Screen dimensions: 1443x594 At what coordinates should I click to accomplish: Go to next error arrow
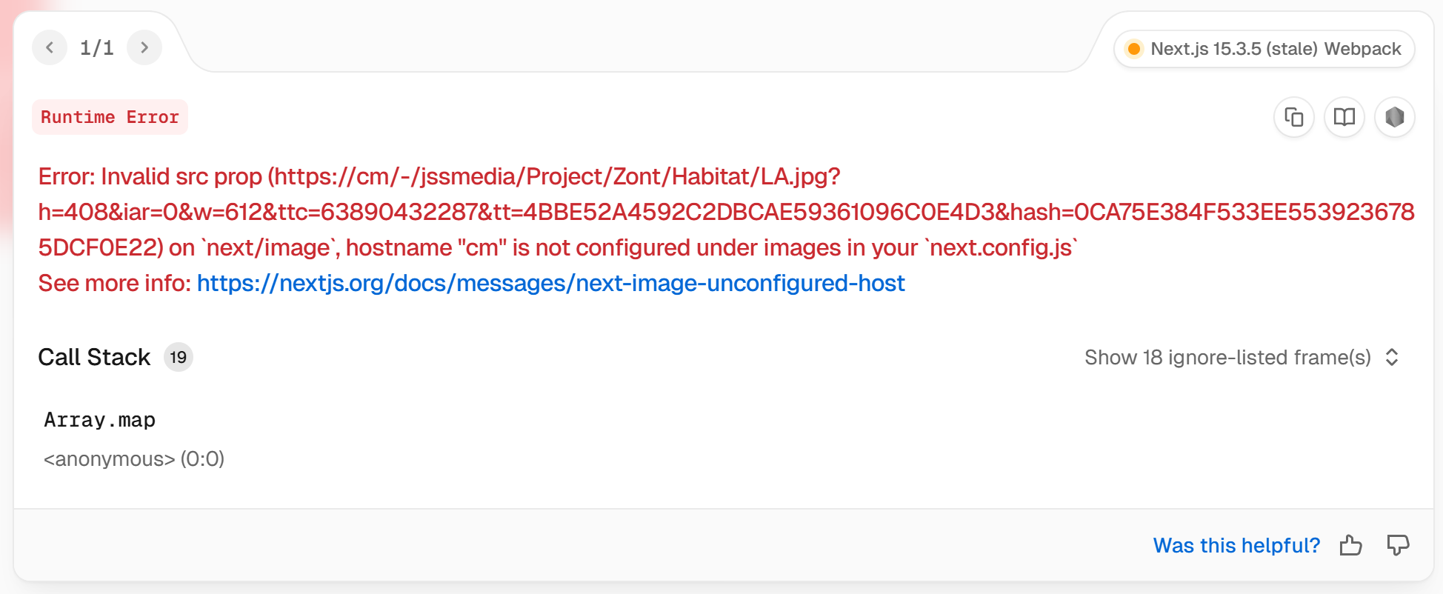[x=144, y=47]
